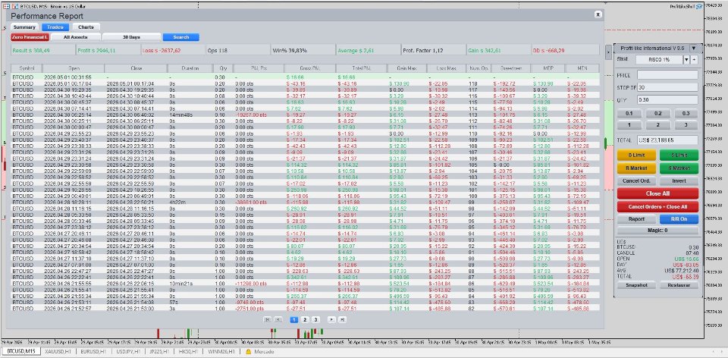728x358 pixels.
Task: Focus the QTY input field
Action: tap(667, 100)
